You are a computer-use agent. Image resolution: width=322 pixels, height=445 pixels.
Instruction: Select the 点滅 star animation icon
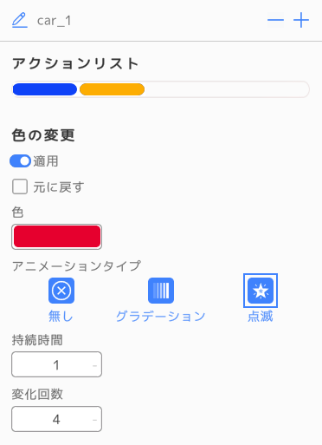coord(261,291)
